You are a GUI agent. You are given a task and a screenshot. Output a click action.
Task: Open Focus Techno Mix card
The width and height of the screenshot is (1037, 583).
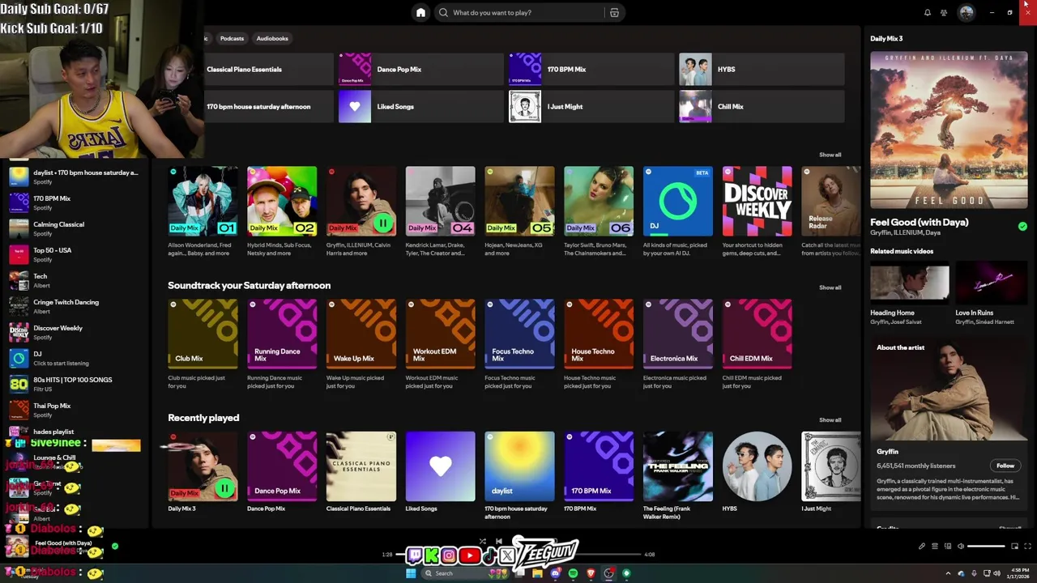519,344
